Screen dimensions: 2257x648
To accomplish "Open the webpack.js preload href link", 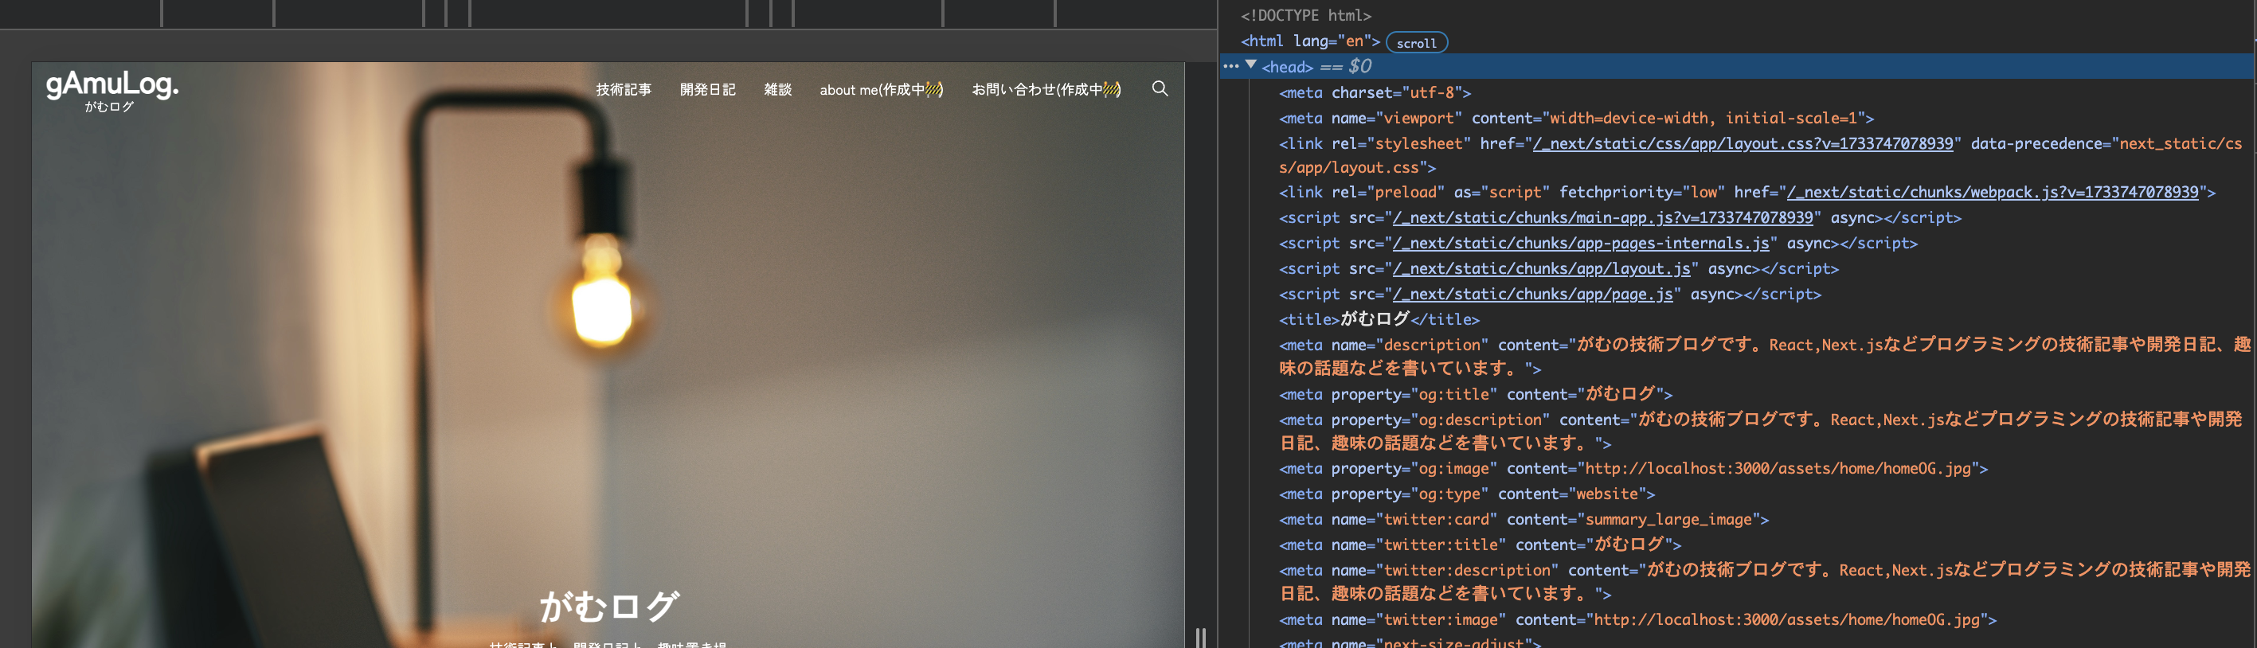I will point(1992,193).
